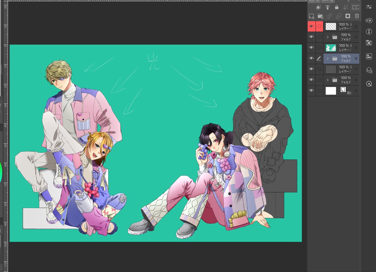This screenshot has height=272, width=376.
Task: Hide the teal thumbnail layer via eye icon
Action: click(311, 48)
